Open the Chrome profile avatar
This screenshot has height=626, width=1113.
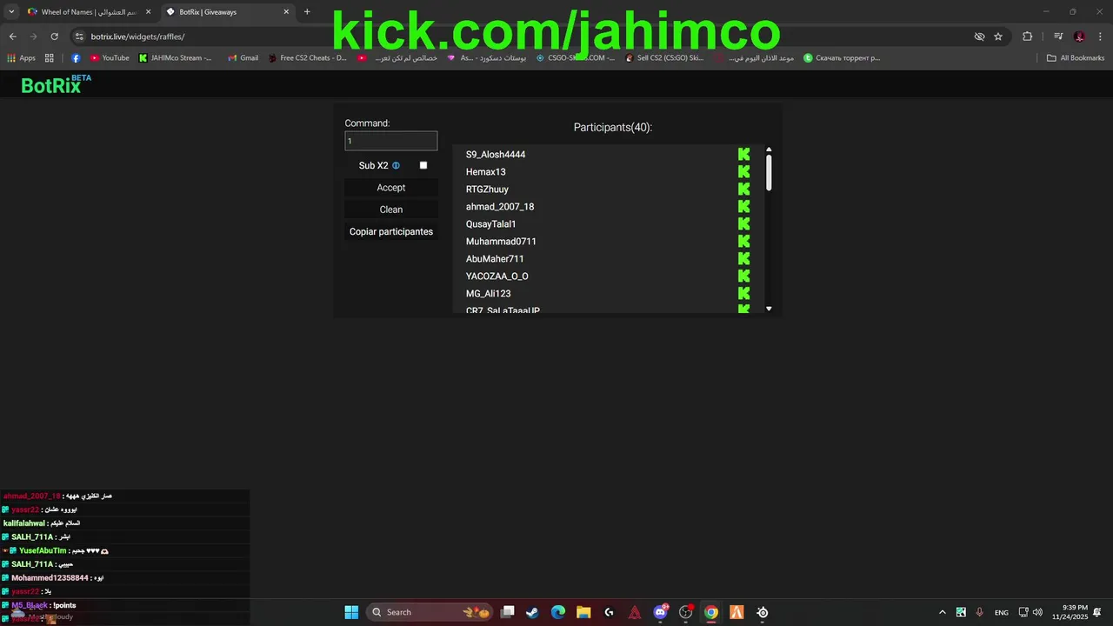click(x=1079, y=37)
